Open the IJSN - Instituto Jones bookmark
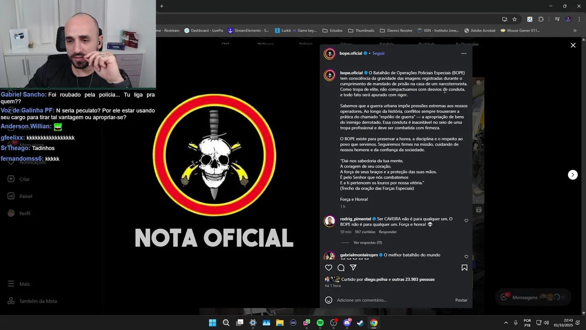Screen dimensions: 586x330 [x=438, y=31]
